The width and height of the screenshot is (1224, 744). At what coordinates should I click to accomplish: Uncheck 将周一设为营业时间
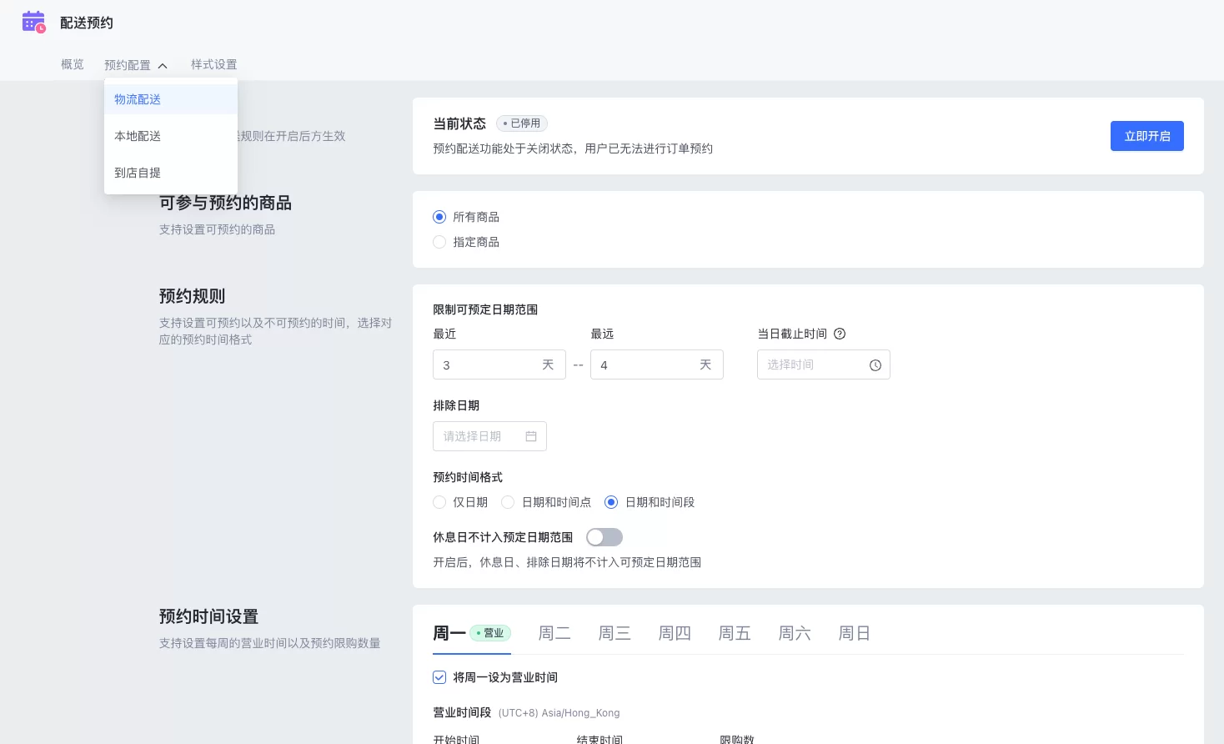(x=439, y=677)
